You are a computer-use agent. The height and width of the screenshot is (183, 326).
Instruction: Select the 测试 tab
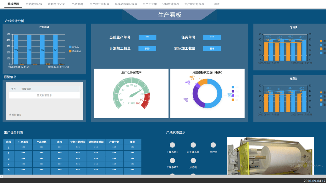click(216, 4)
